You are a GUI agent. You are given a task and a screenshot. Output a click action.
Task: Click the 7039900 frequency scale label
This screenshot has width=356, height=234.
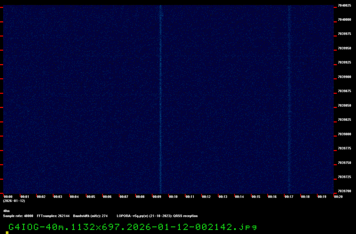(344, 77)
